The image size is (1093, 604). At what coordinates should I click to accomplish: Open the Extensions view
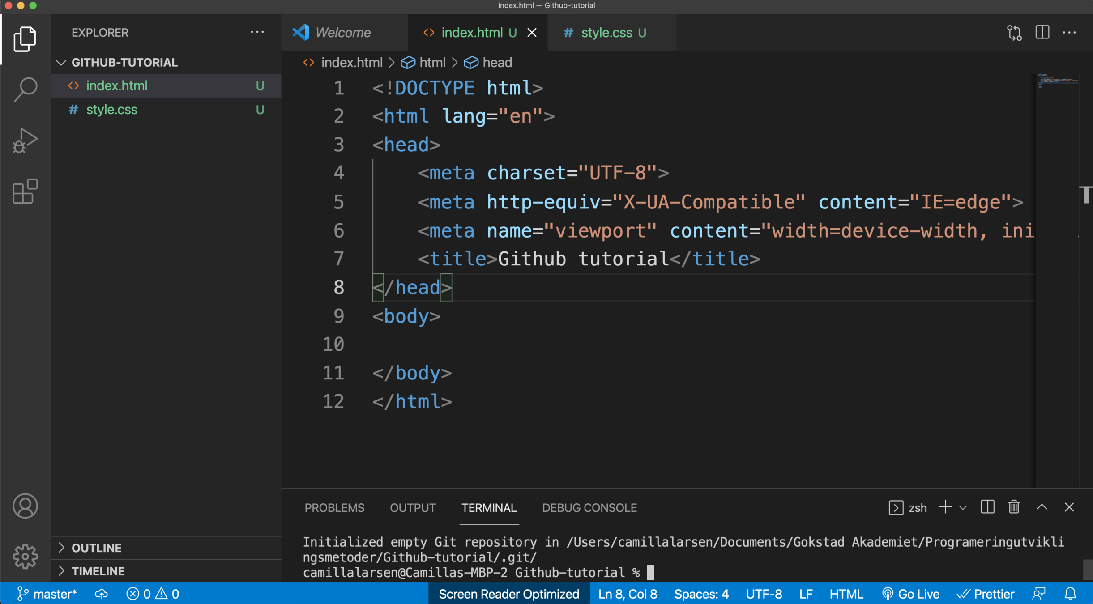click(25, 191)
